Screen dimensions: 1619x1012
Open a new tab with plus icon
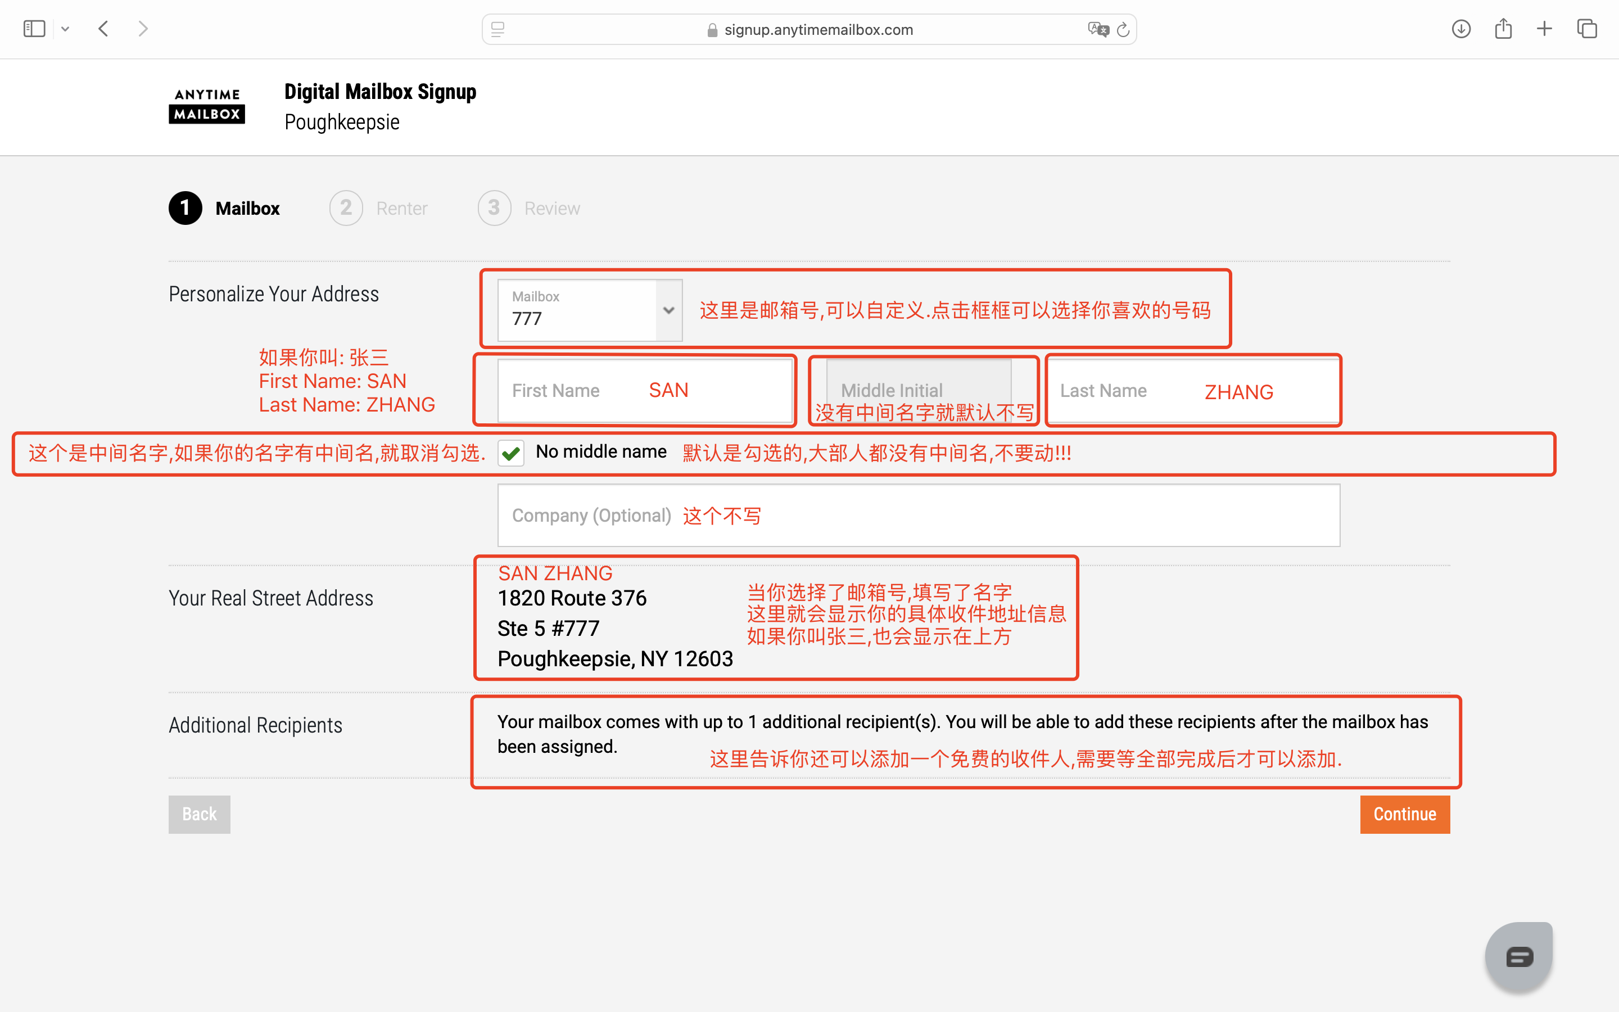1544,29
